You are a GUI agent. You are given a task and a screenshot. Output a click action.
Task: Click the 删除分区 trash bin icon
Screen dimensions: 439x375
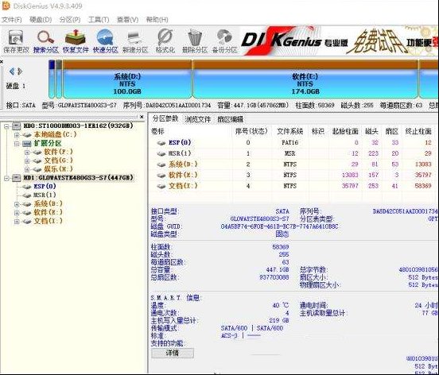(x=195, y=41)
